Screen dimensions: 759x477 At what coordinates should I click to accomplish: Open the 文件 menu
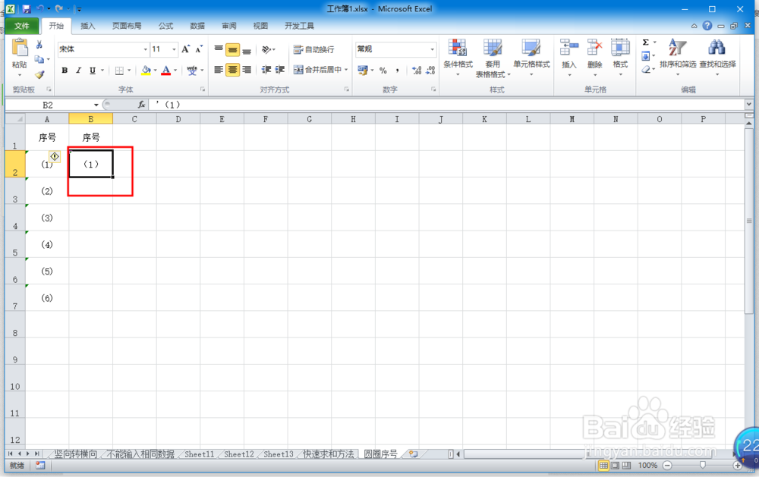pos(22,24)
